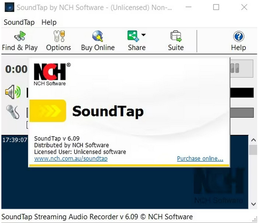Click the log scrollbar thumb
258x223 pixels.
[253, 150]
